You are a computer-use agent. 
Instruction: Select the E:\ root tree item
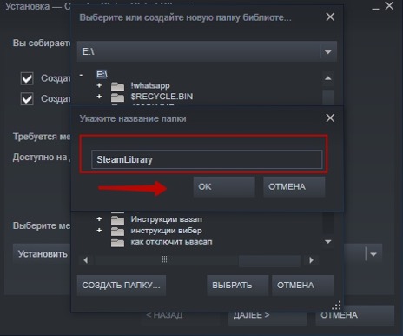coord(102,75)
